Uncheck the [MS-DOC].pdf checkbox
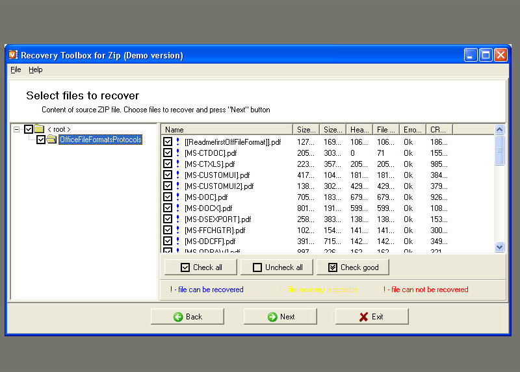The height and width of the screenshot is (372, 520). (x=168, y=197)
